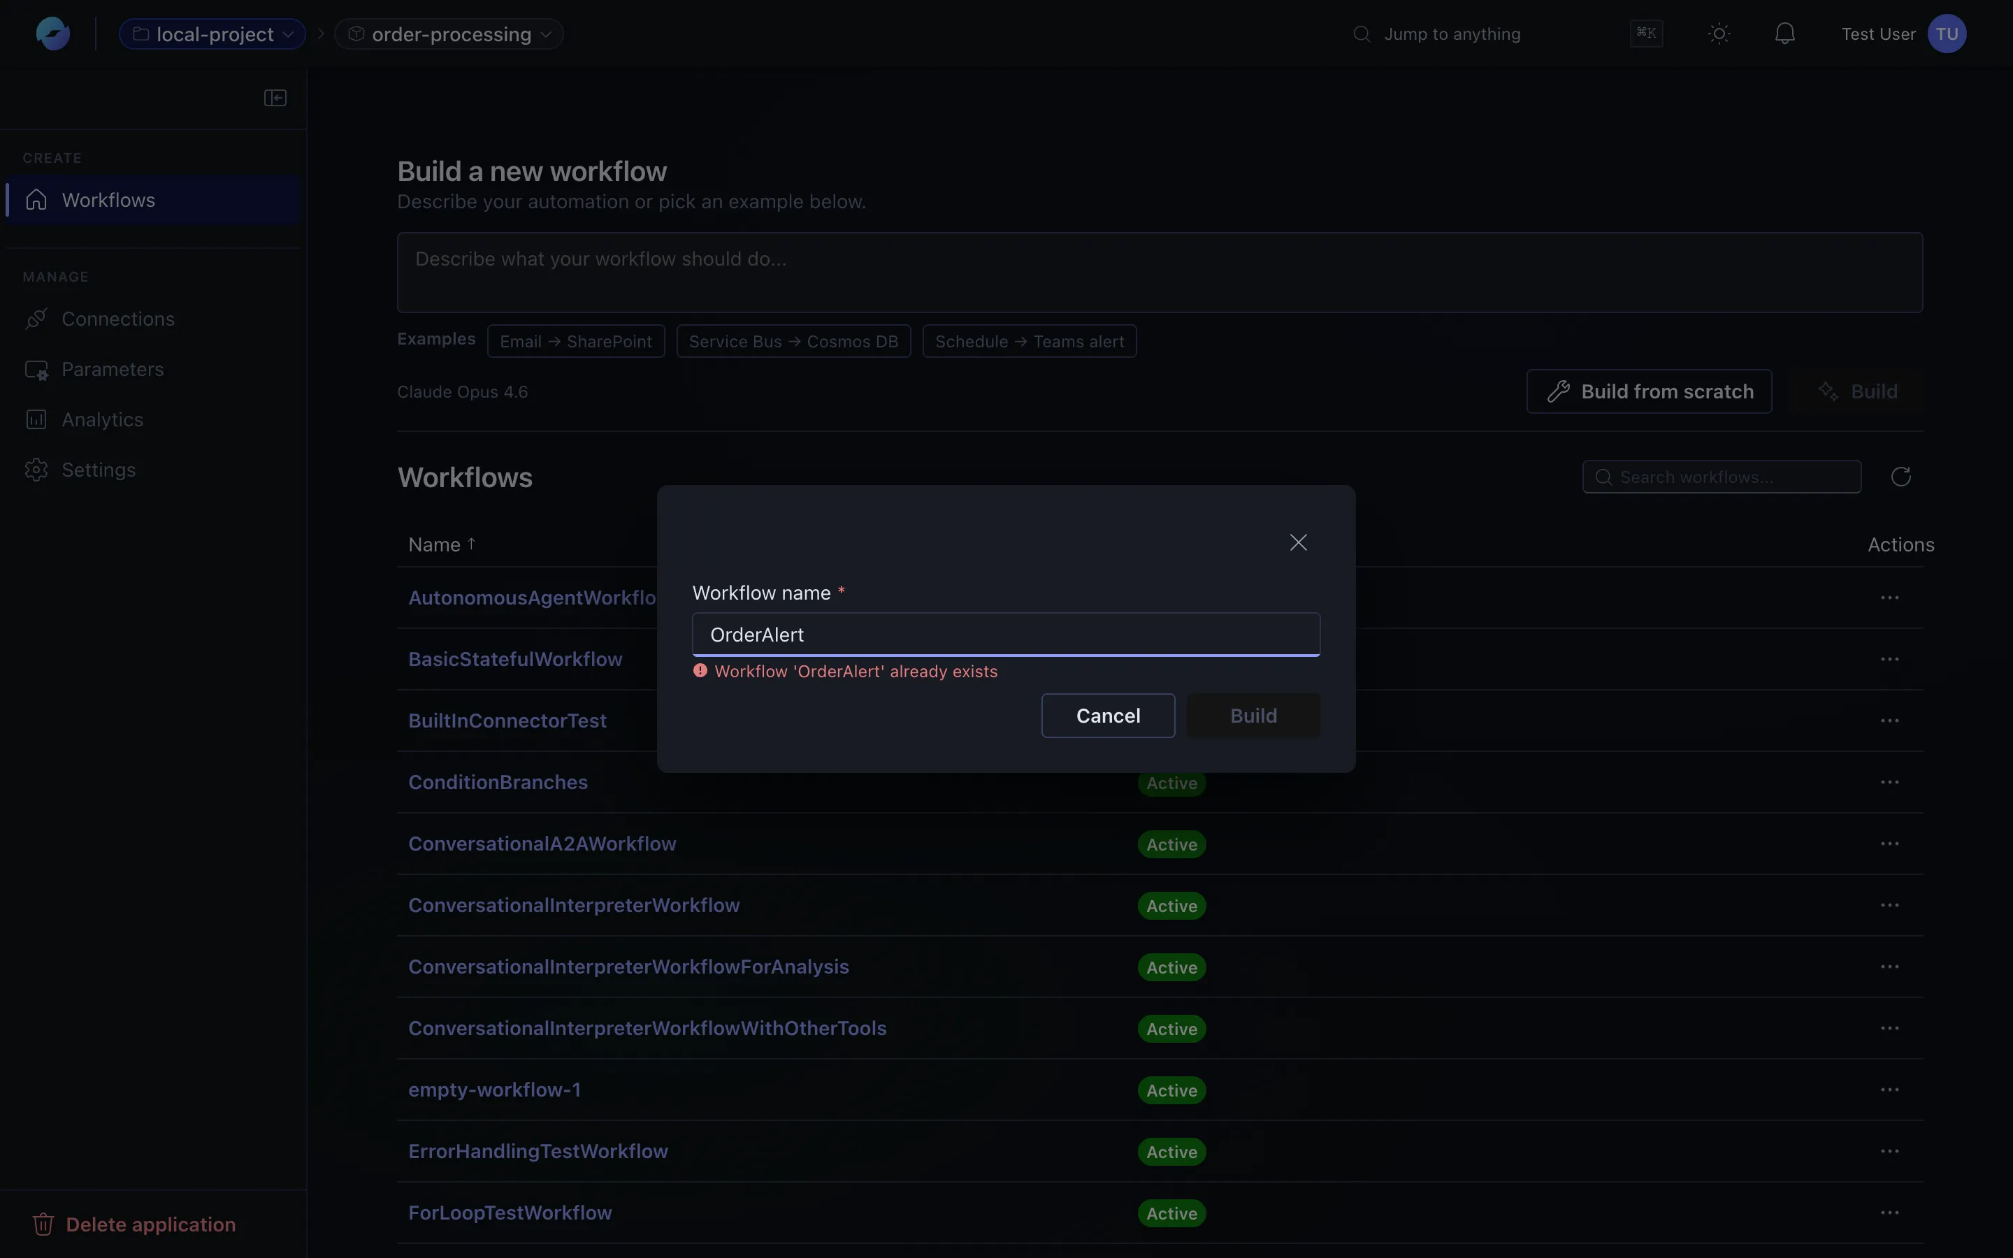The image size is (2013, 1258).
Task: Sort by the Name column header
Action: 442,544
